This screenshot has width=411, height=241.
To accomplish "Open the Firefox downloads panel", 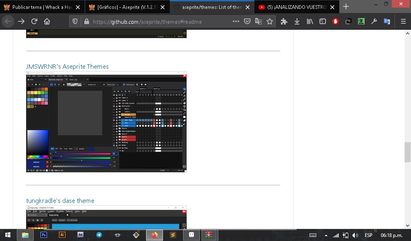I will pyautogui.click(x=297, y=22).
